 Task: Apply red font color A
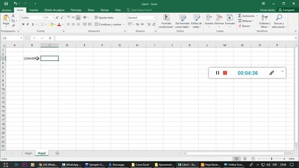pos(59,24)
